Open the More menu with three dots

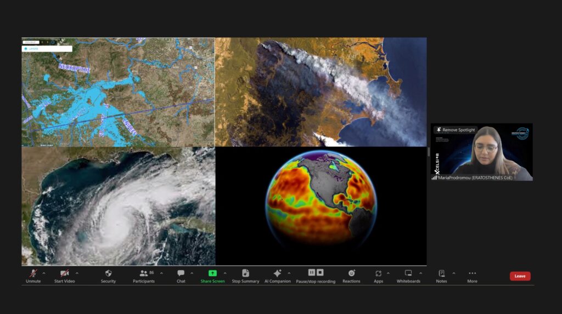472,273
